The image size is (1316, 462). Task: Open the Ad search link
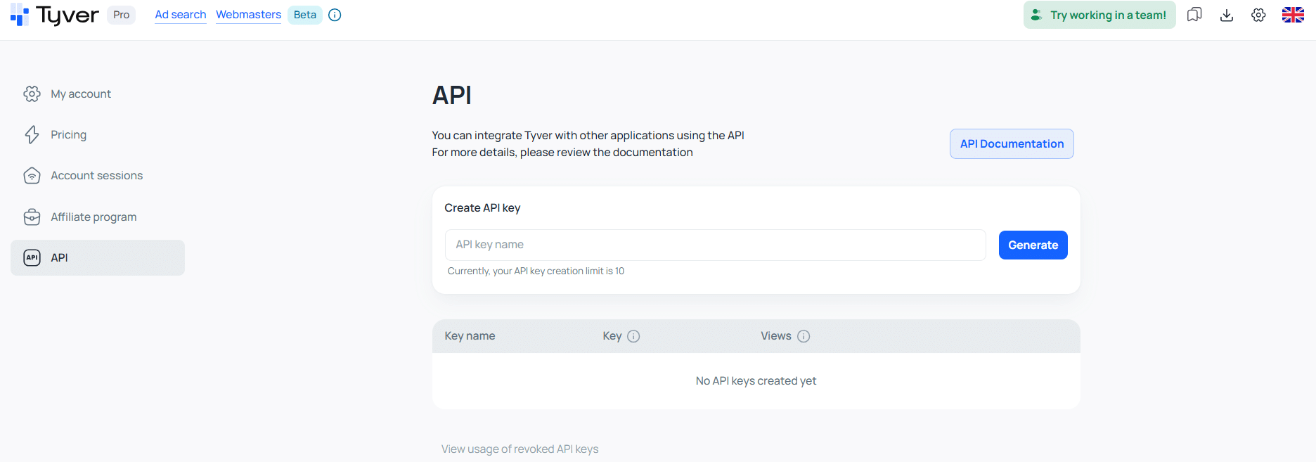(181, 15)
